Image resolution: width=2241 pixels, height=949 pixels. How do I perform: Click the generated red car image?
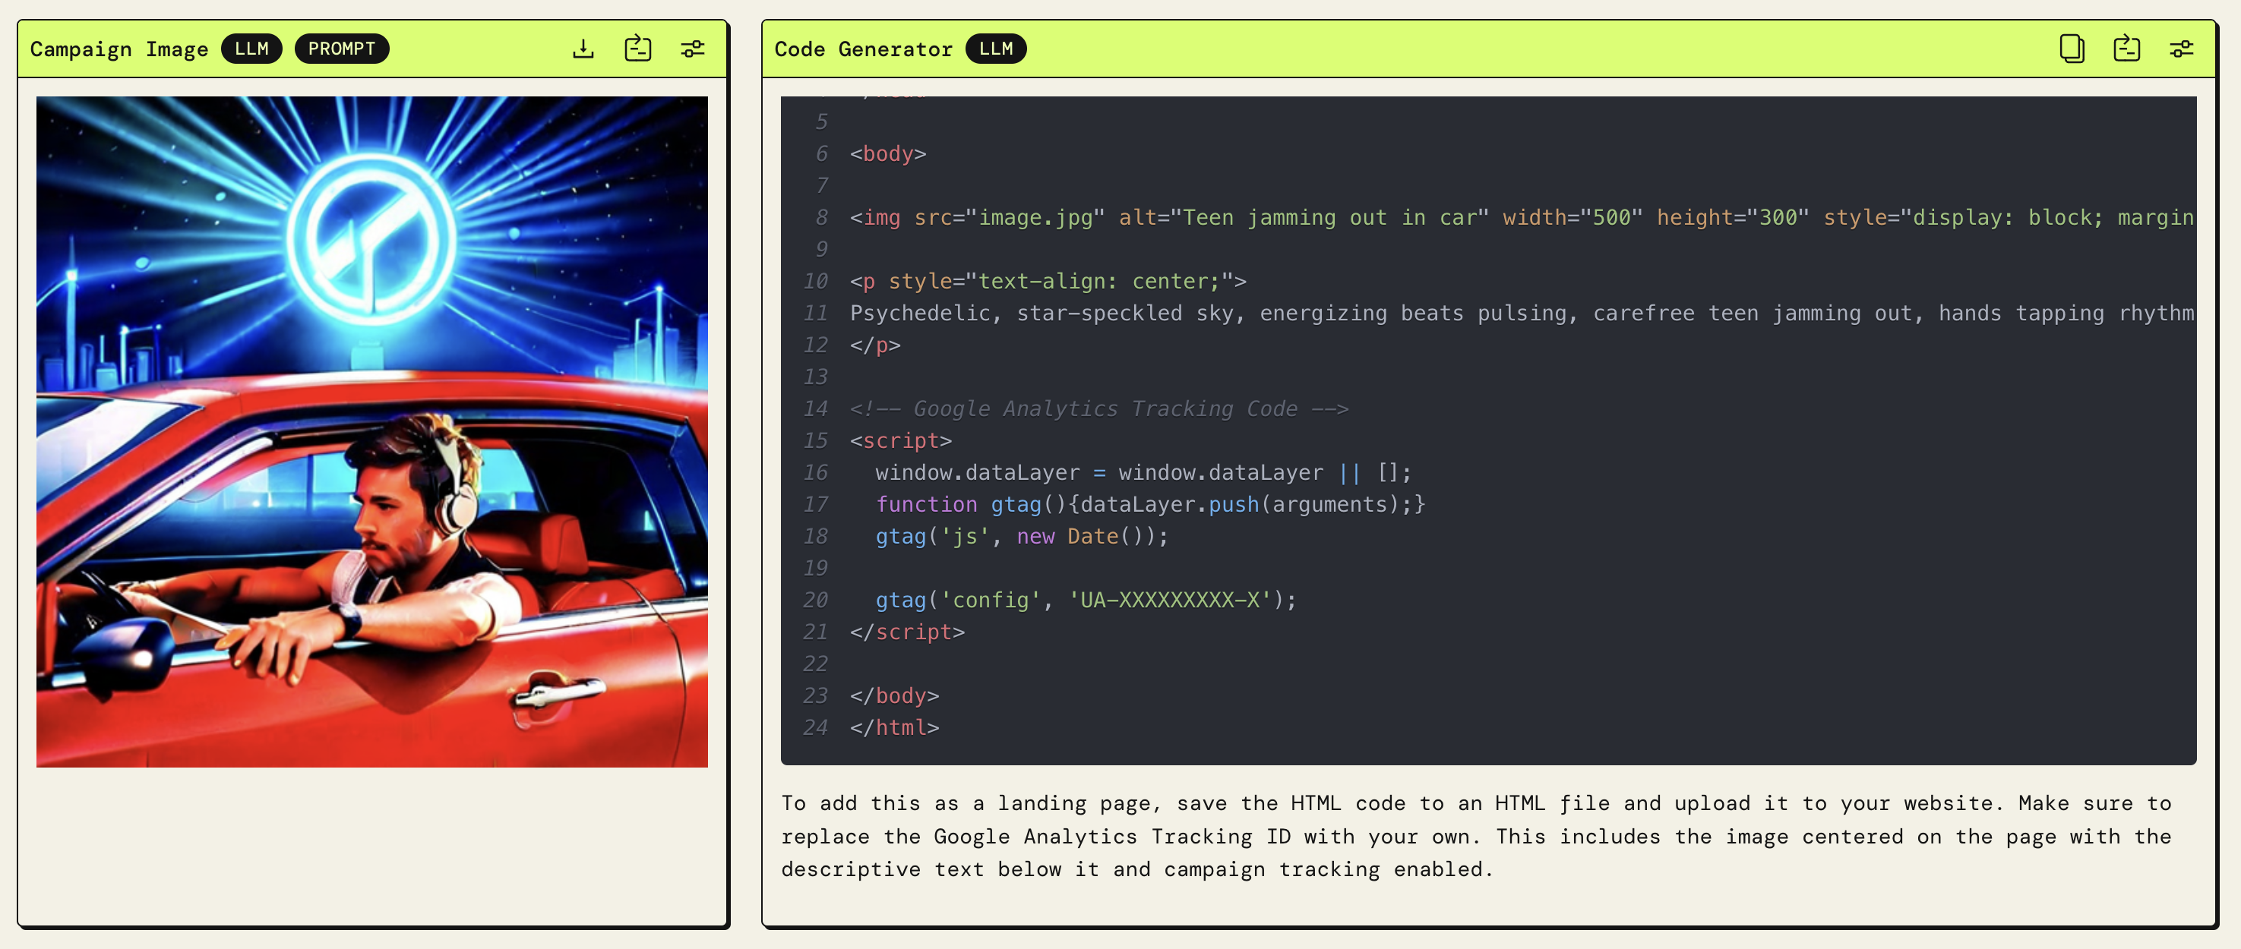click(372, 432)
